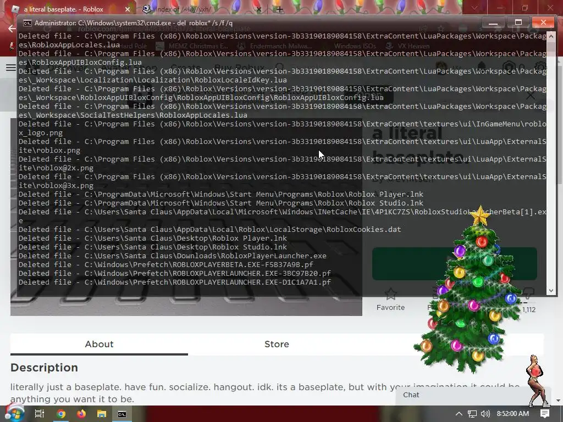The height and width of the screenshot is (422, 563).
Task: Click the cmd icon in the title bar
Action: [27, 23]
